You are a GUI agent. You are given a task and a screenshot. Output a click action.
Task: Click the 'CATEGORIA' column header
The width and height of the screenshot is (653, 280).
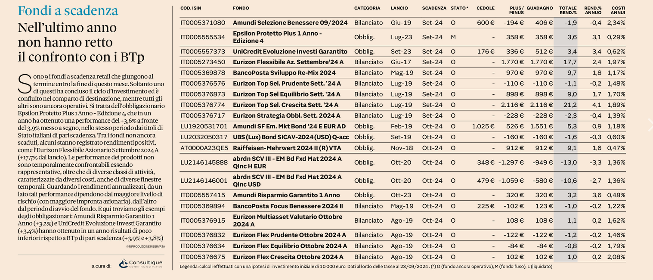(367, 8)
